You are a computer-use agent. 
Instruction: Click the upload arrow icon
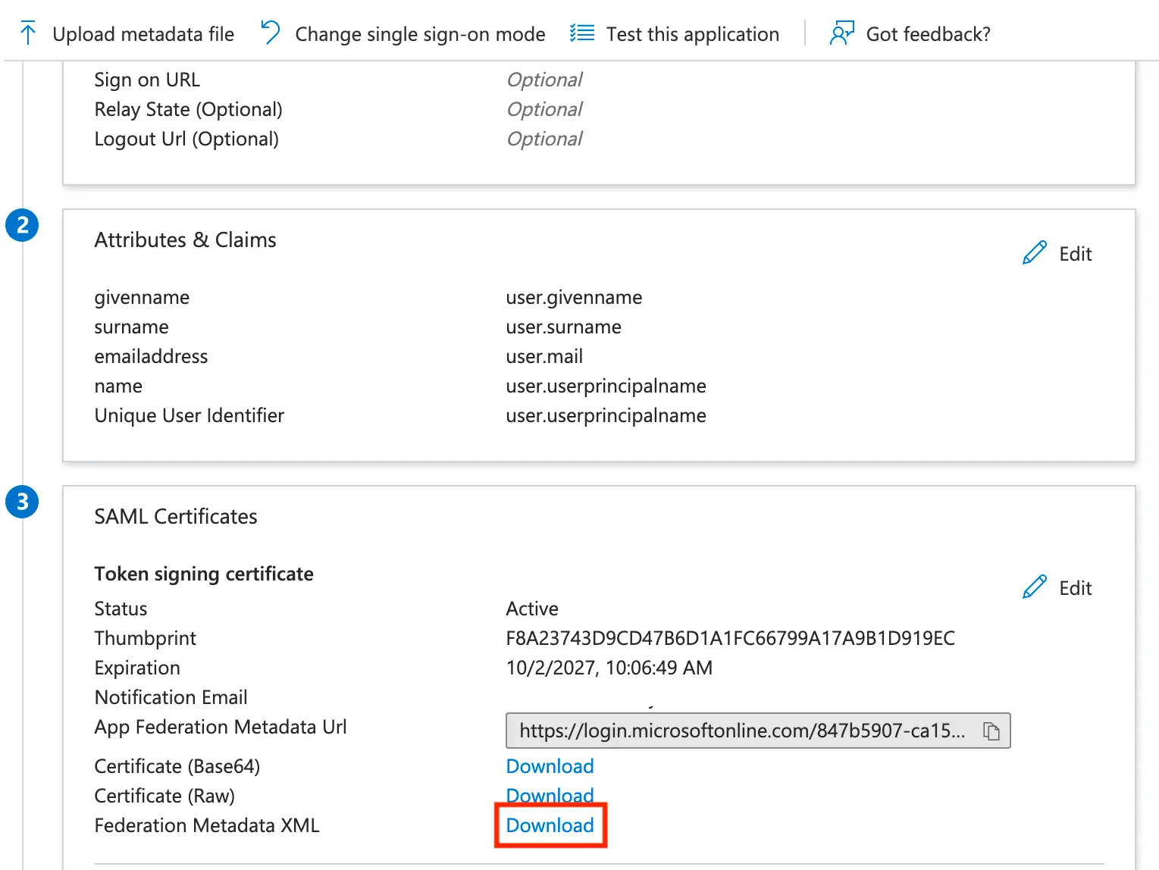[28, 33]
